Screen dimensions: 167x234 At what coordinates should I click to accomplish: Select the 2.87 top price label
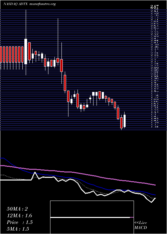154,7
